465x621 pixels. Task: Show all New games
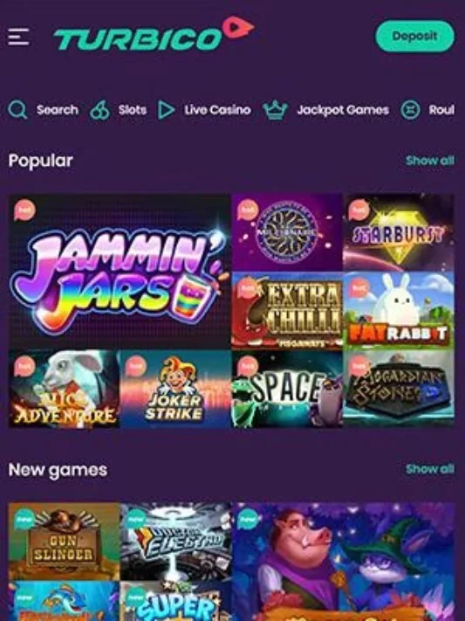click(430, 469)
